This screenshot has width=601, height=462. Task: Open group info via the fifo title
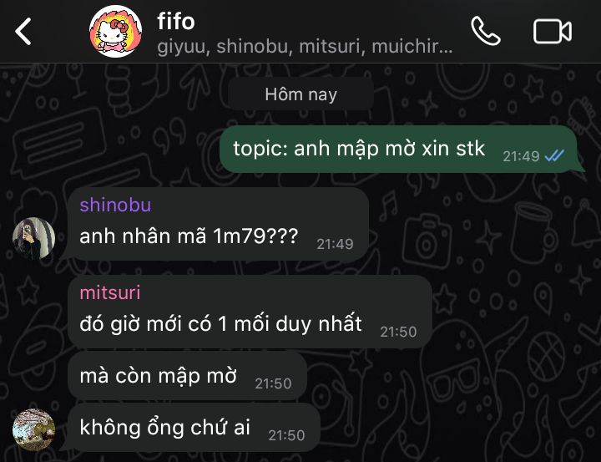click(176, 21)
